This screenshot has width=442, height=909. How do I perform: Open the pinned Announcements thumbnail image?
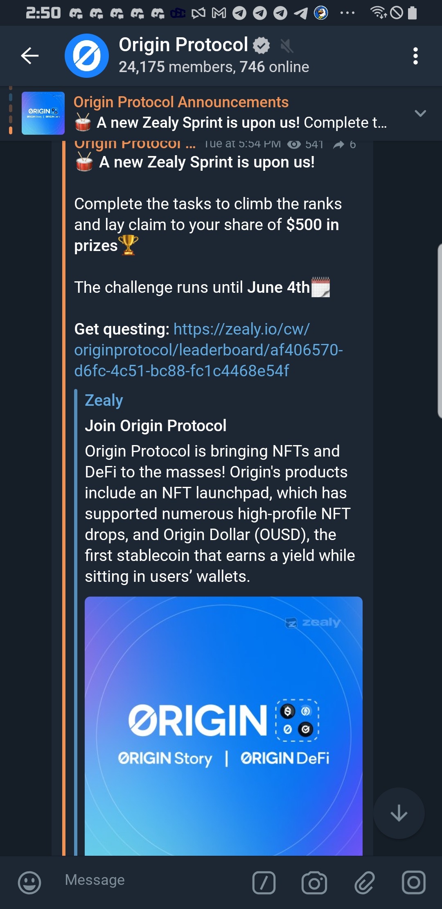(43, 113)
